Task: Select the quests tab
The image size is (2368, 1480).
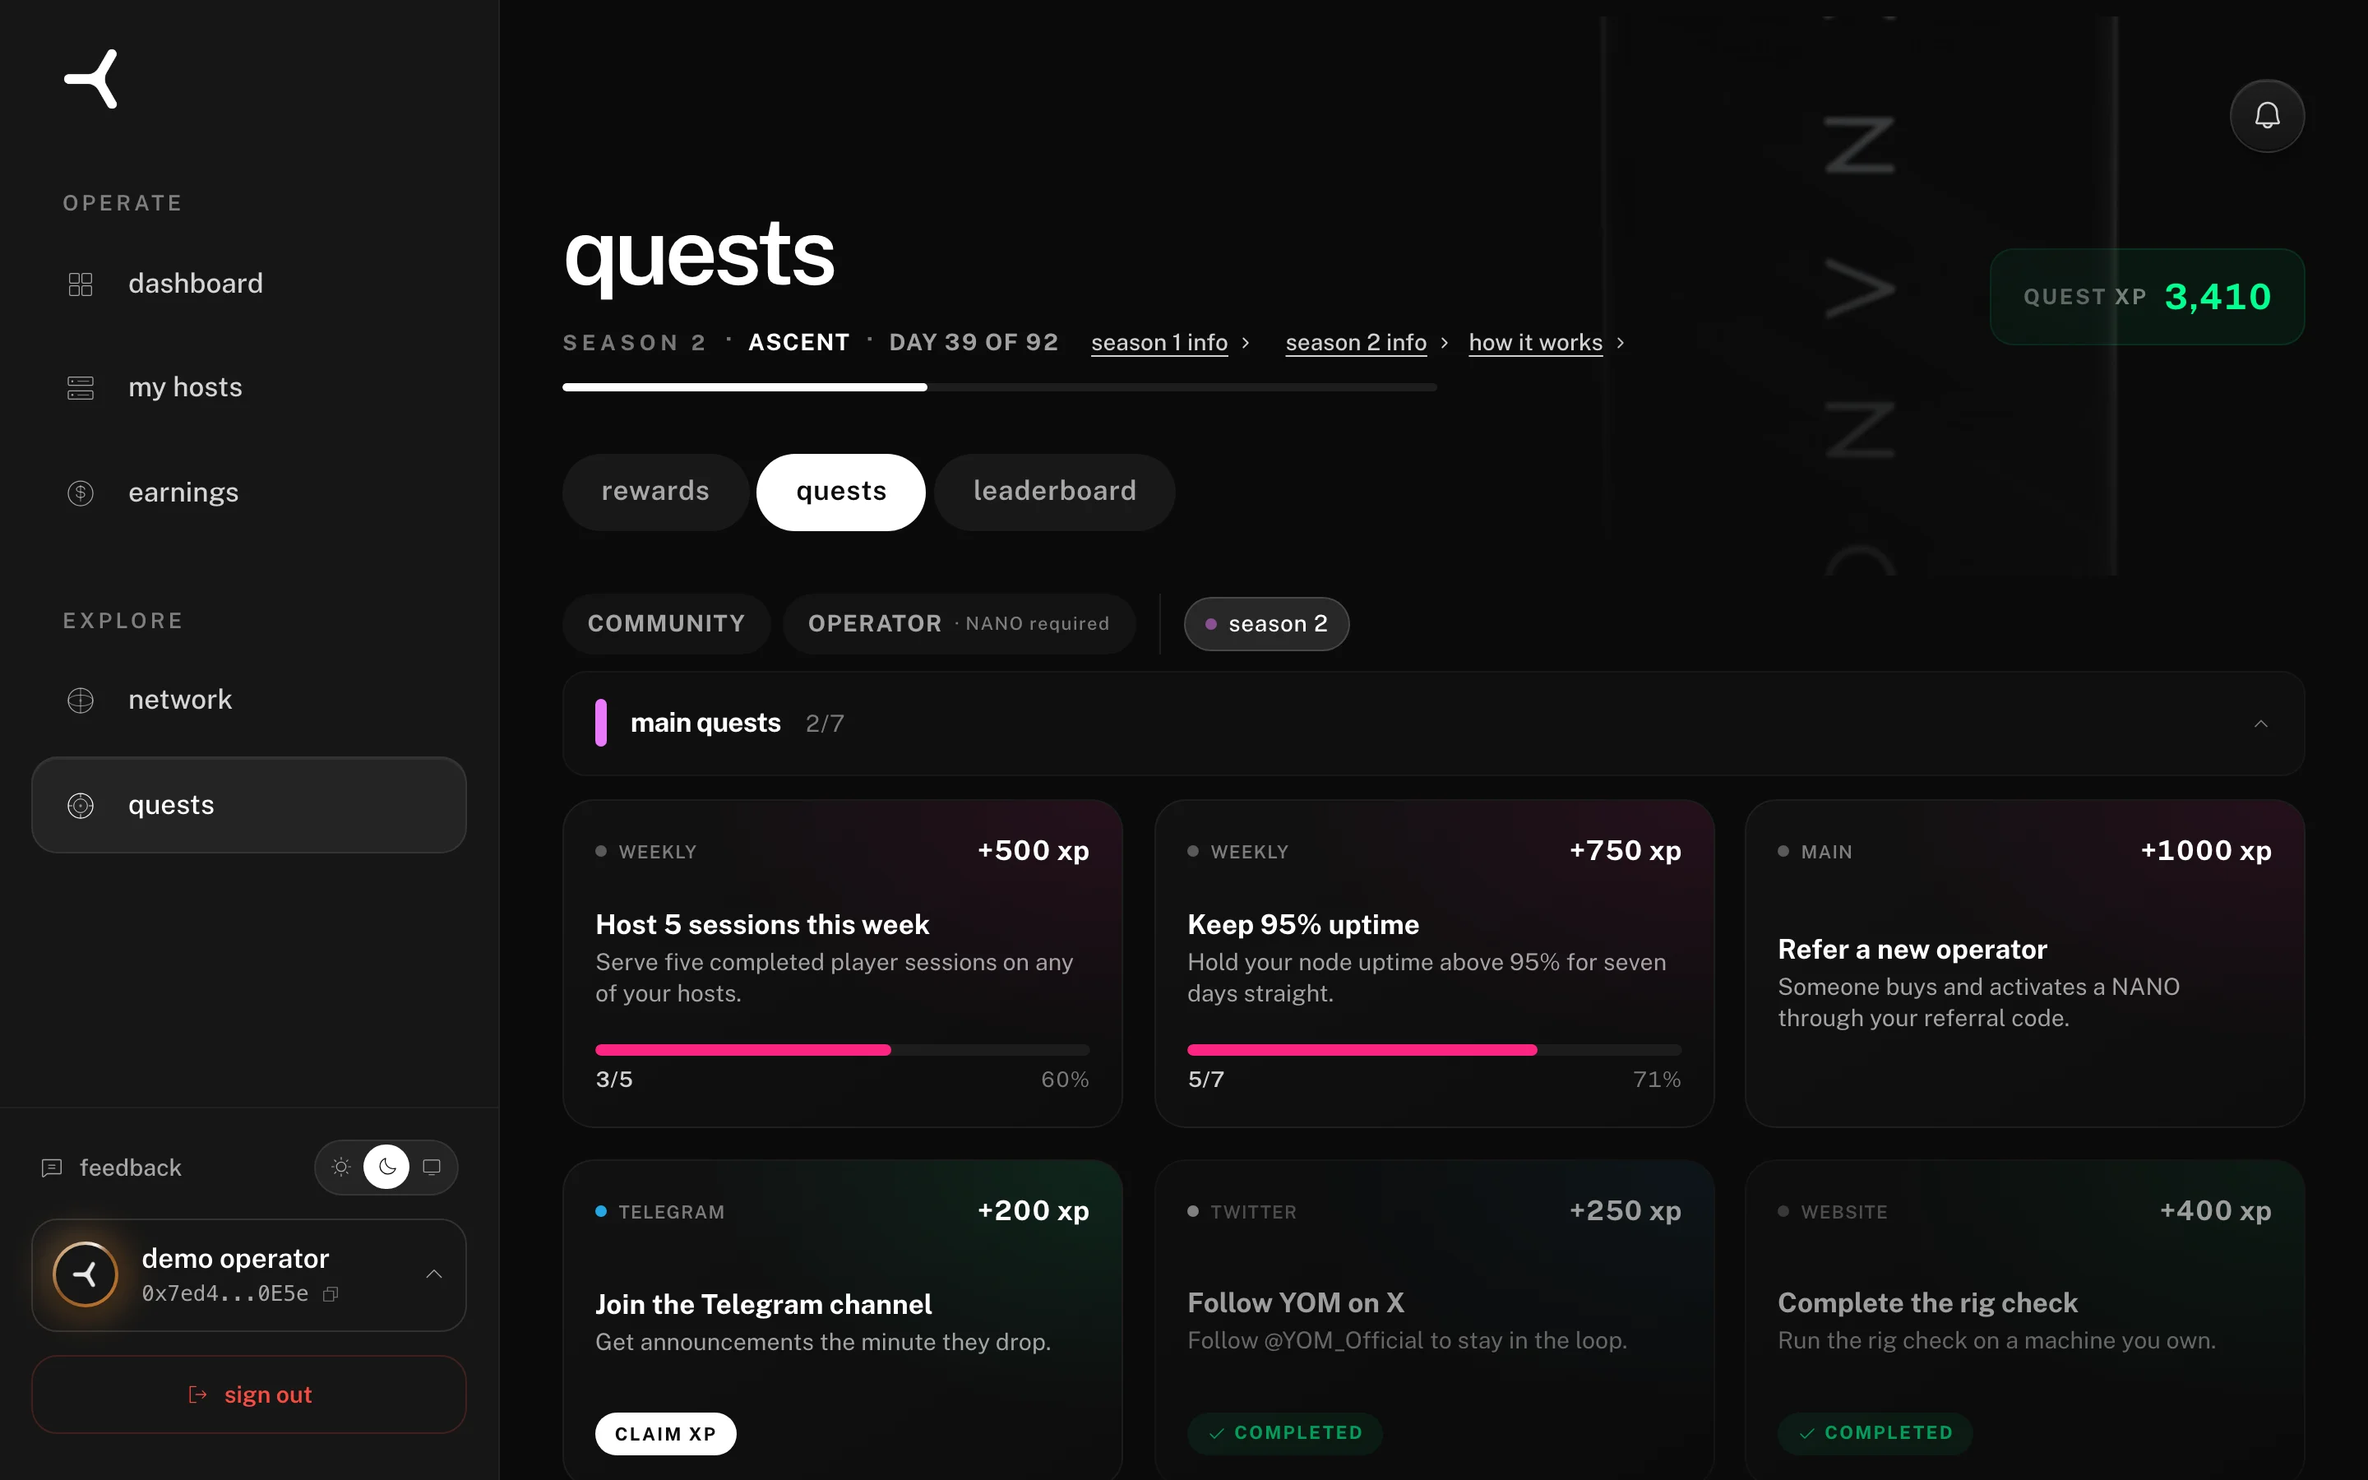Action: 840,492
